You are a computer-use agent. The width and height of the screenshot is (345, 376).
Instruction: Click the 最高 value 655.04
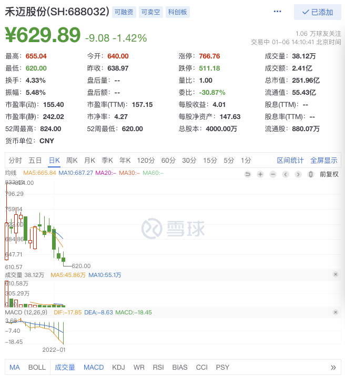36,56
